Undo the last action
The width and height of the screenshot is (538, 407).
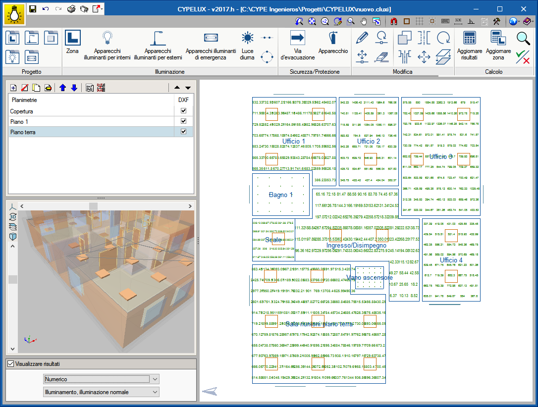[45, 9]
